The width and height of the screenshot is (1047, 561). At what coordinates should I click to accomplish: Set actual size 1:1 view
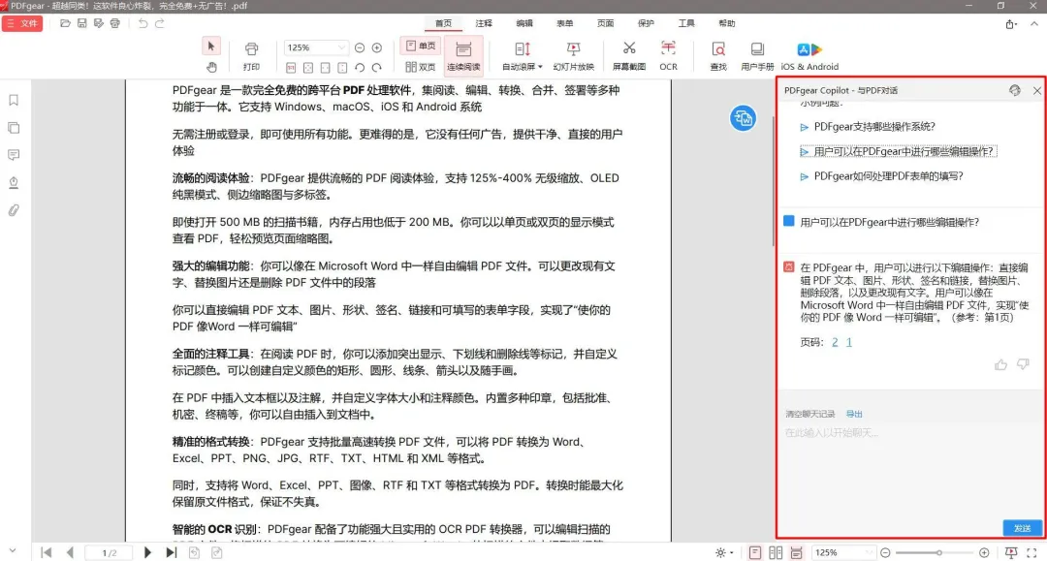pos(291,68)
